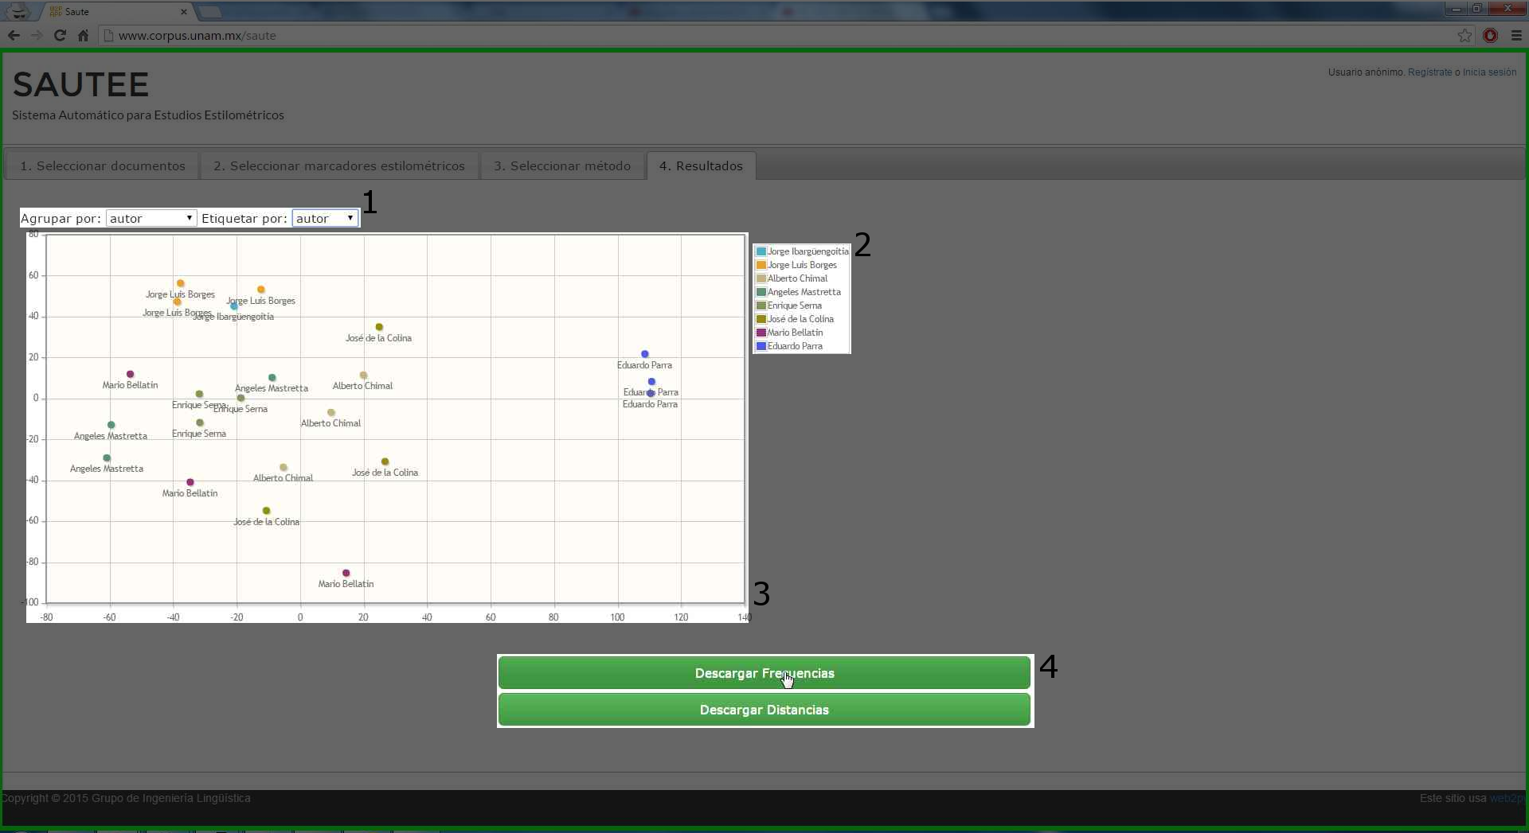Click the rightmost Jorge Luis Borges point
The height and width of the screenshot is (833, 1529).
pyautogui.click(x=260, y=290)
